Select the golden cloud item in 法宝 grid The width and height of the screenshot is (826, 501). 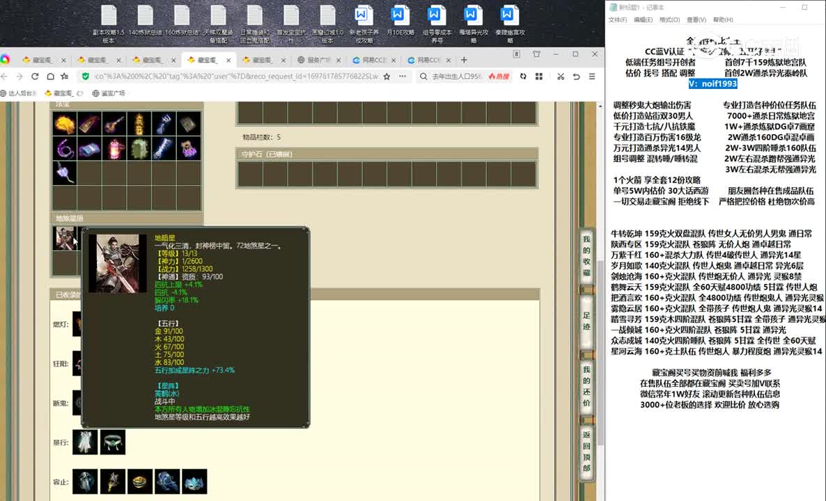(64, 124)
